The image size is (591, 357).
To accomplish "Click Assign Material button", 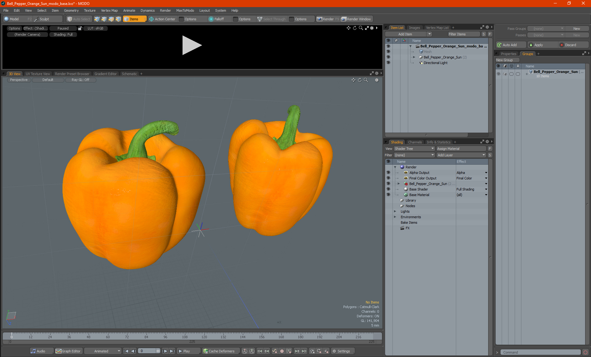I will 461,149.
